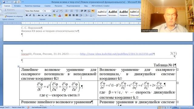
Task: Open Times New Roman font name dropdown
Action: pyautogui.click(x=42, y=11)
